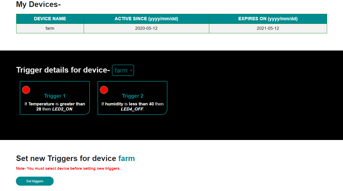The width and height of the screenshot is (343, 191).
Task: Click the Trigger details for device heading
Action: point(63,70)
